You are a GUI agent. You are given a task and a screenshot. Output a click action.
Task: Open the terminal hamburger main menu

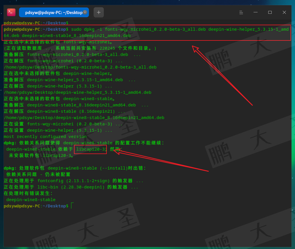(x=241, y=12)
